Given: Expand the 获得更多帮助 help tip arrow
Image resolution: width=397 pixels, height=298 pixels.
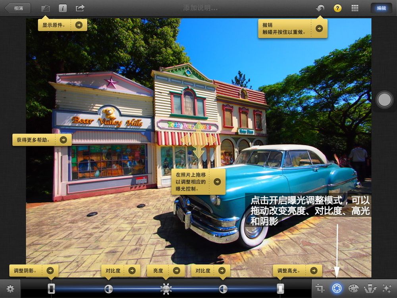Looking at the screenshot, I should click(63, 139).
